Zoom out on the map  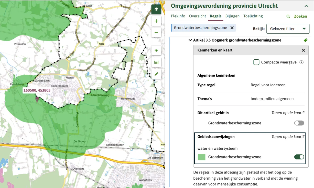click(x=156, y=32)
